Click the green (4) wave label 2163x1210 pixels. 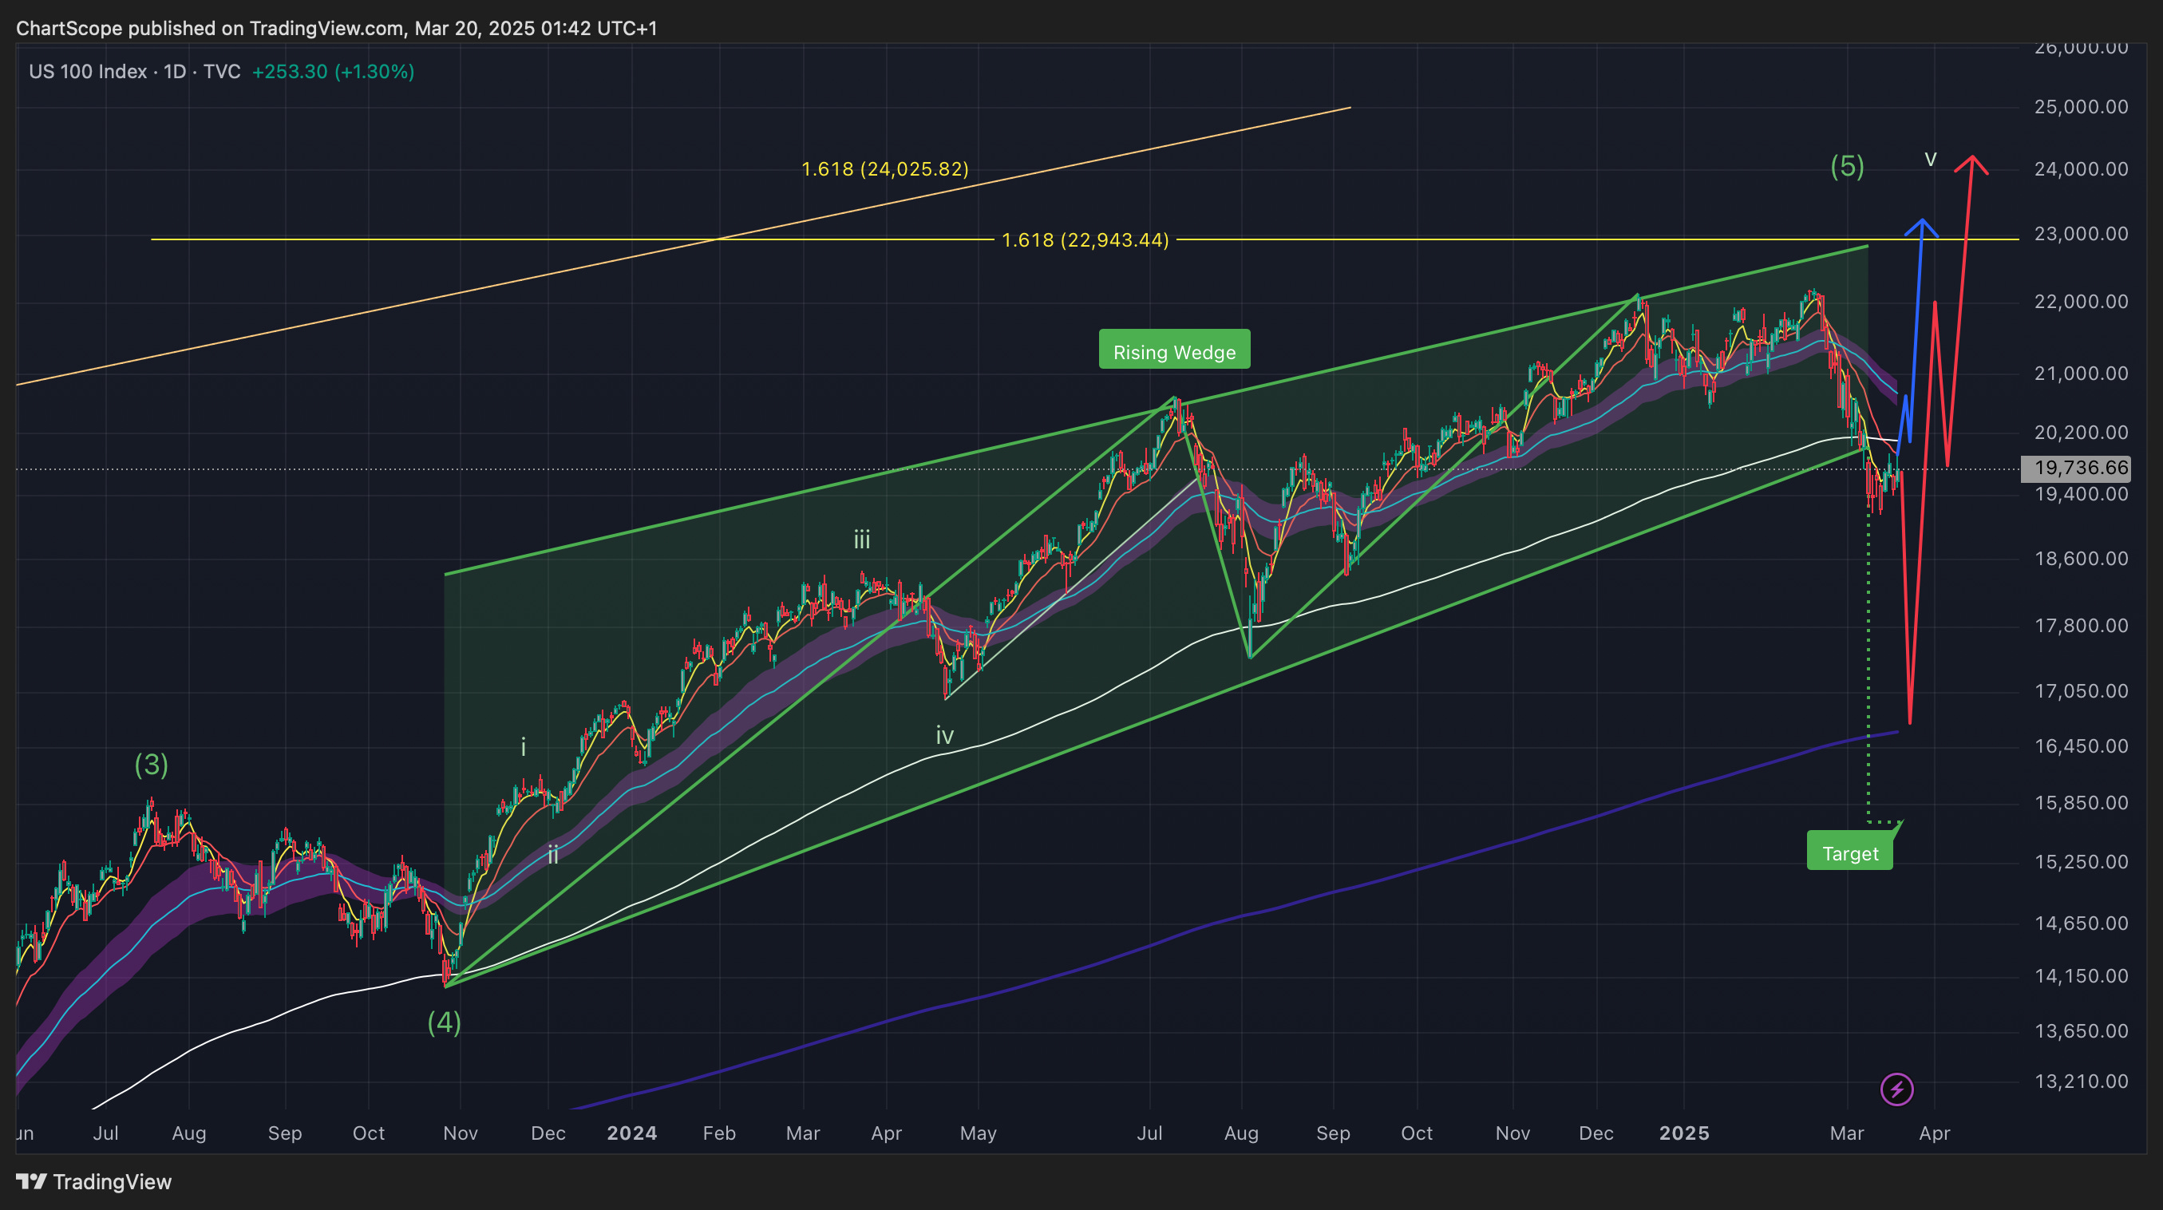[445, 1022]
